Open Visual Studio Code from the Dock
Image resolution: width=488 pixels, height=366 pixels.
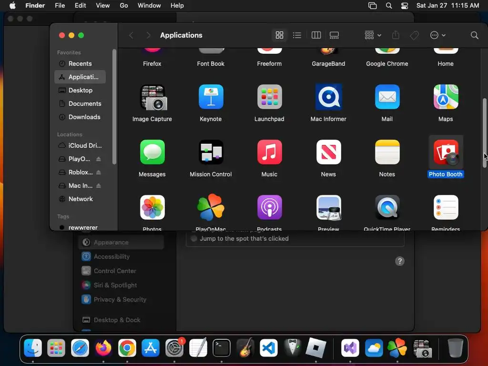[x=269, y=348]
